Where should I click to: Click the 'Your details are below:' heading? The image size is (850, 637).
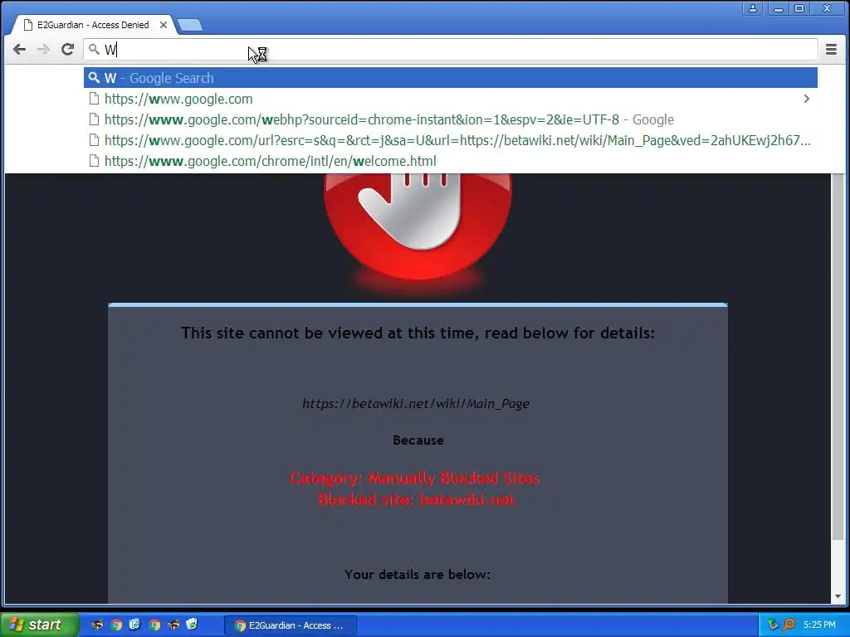pos(418,574)
